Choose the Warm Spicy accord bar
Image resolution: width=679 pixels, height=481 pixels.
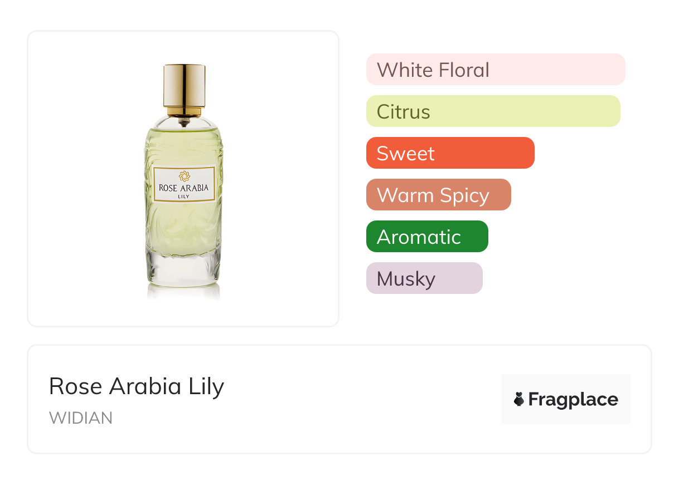pyautogui.click(x=438, y=195)
